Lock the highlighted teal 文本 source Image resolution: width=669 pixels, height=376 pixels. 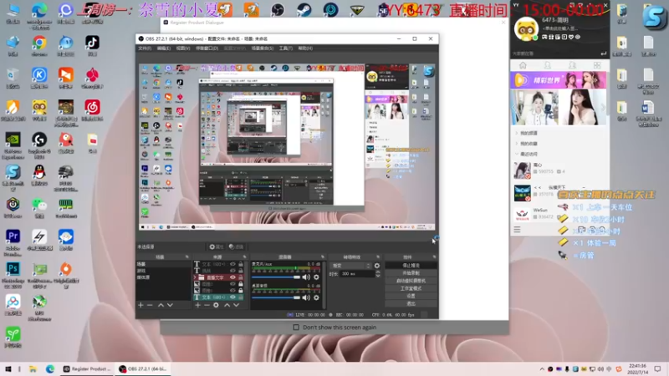[x=241, y=297]
